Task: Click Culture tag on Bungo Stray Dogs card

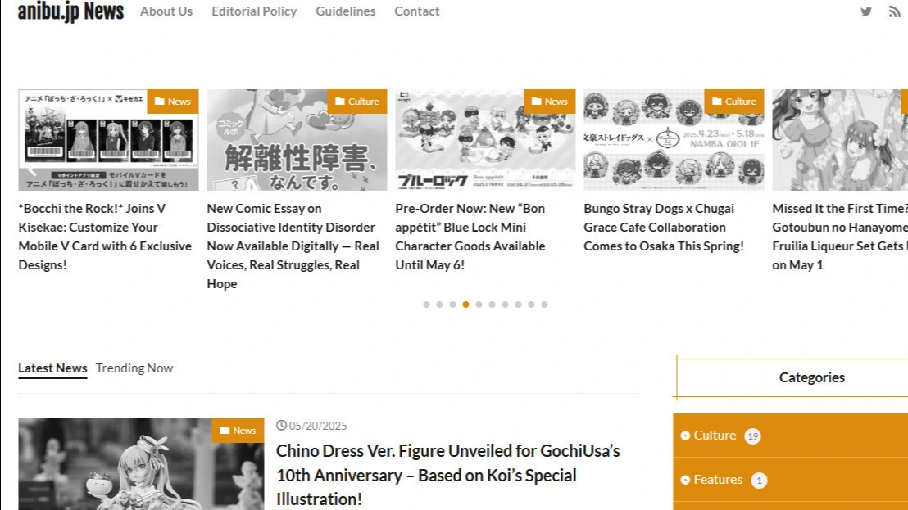Action: coord(733,102)
